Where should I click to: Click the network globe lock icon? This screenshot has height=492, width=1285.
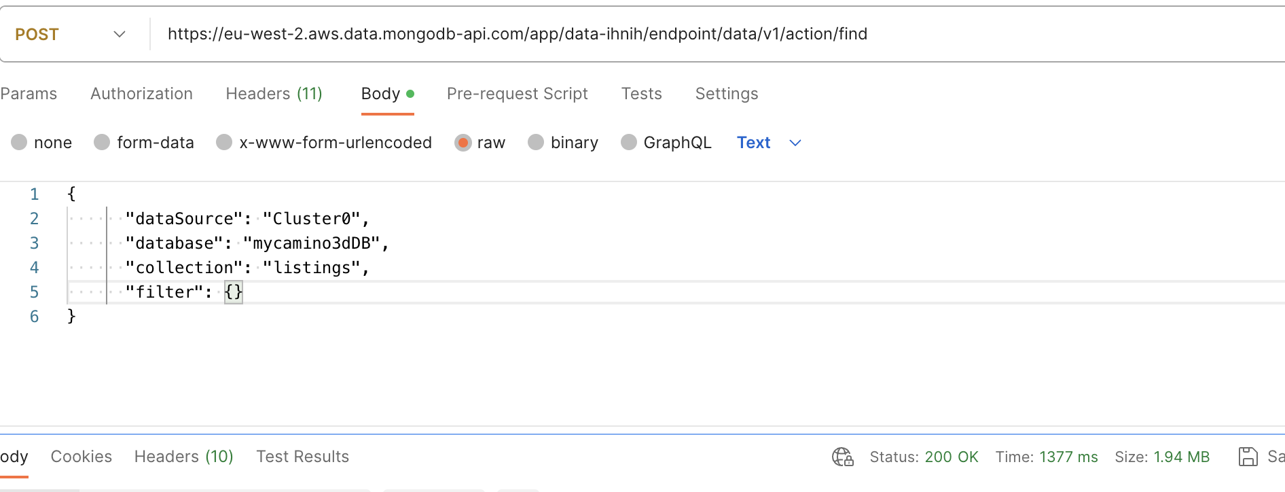point(842,457)
